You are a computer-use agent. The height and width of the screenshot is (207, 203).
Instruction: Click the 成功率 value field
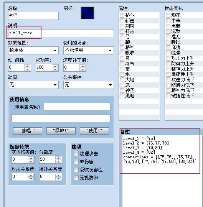coord(44,68)
